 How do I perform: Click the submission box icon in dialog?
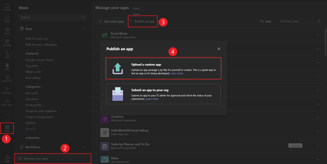click(x=118, y=94)
